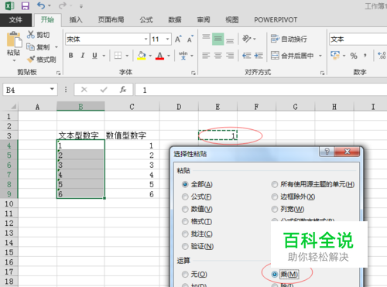
Task: Increase font size with larger A icon
Action: (x=178, y=39)
